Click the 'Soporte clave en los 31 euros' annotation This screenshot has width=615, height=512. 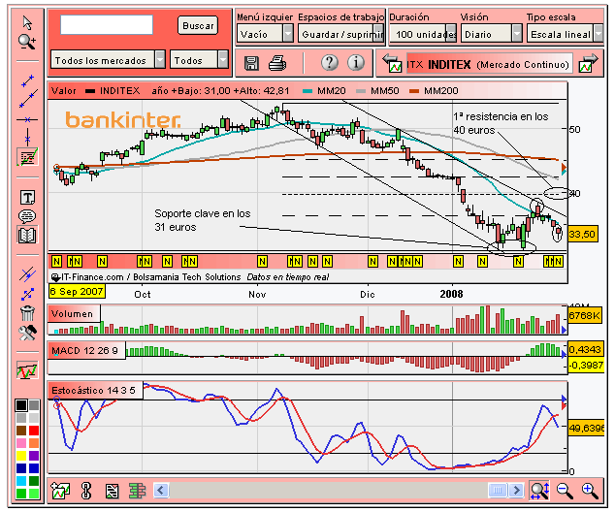203,220
